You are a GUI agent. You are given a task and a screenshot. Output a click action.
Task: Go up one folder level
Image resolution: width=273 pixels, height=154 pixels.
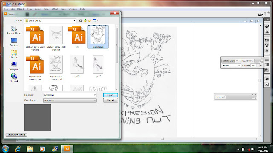(x=85, y=20)
